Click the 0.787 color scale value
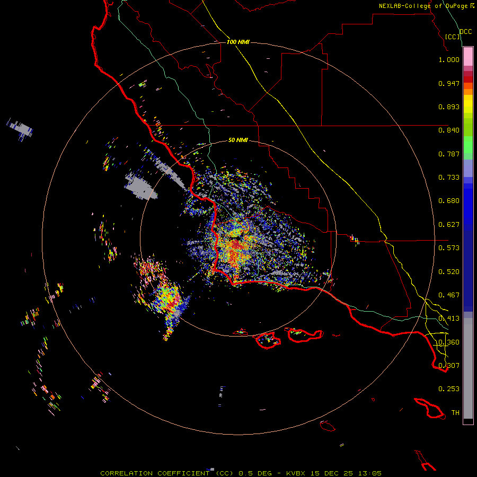 (x=449, y=154)
